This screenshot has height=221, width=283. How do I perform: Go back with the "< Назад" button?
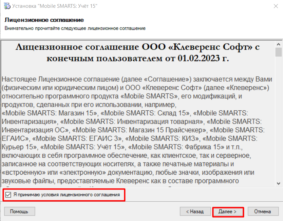195,212
